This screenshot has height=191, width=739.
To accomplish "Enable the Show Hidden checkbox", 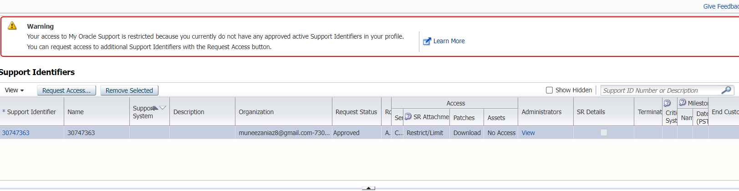I will click(549, 90).
